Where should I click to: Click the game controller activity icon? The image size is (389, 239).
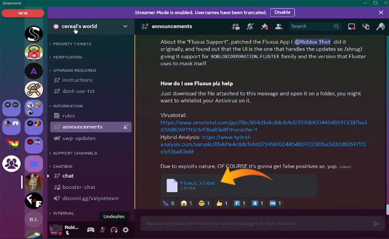click(x=91, y=230)
